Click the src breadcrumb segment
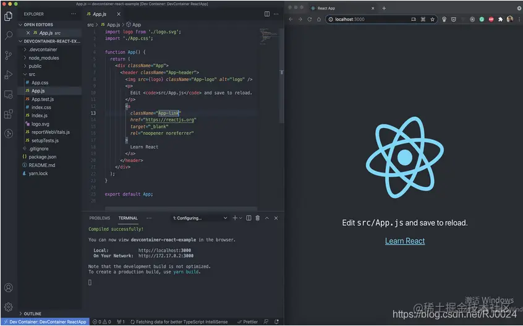The height and width of the screenshot is (326, 523). 90,25
